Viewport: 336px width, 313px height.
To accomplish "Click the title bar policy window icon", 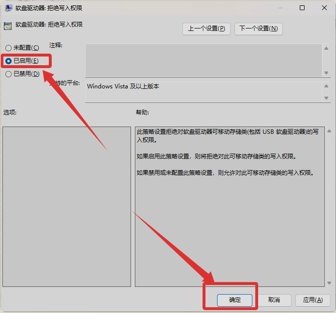I will (8, 8).
